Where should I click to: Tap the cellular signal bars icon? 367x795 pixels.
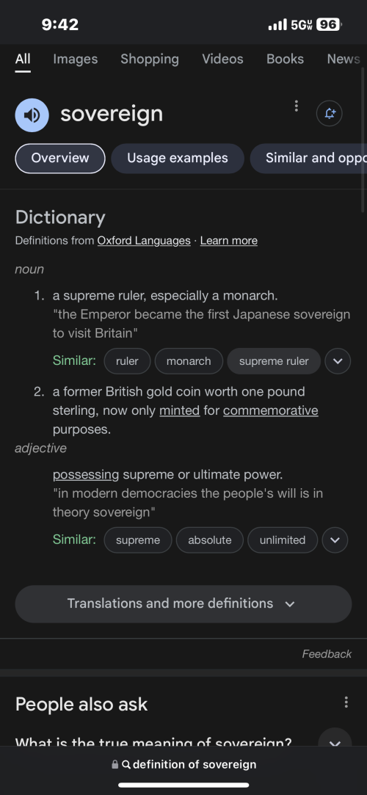277,24
